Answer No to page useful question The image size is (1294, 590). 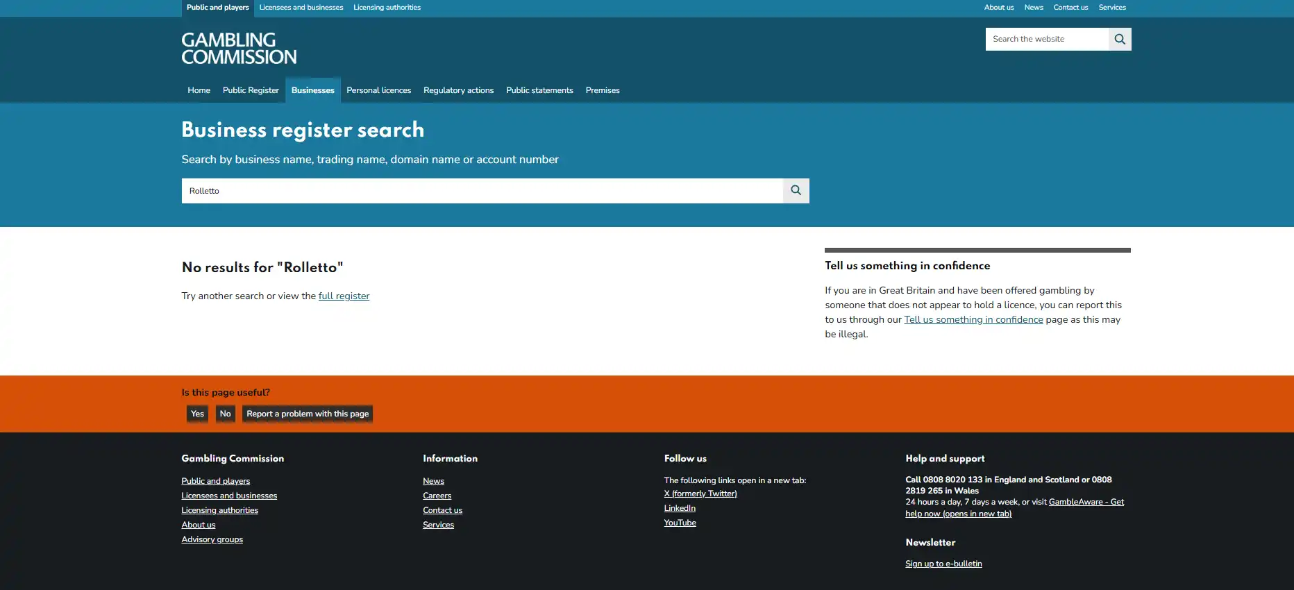click(226, 414)
